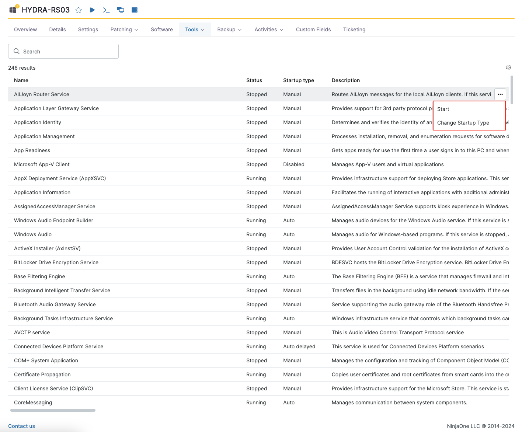Open a terminal session via the console icon

pos(106,10)
